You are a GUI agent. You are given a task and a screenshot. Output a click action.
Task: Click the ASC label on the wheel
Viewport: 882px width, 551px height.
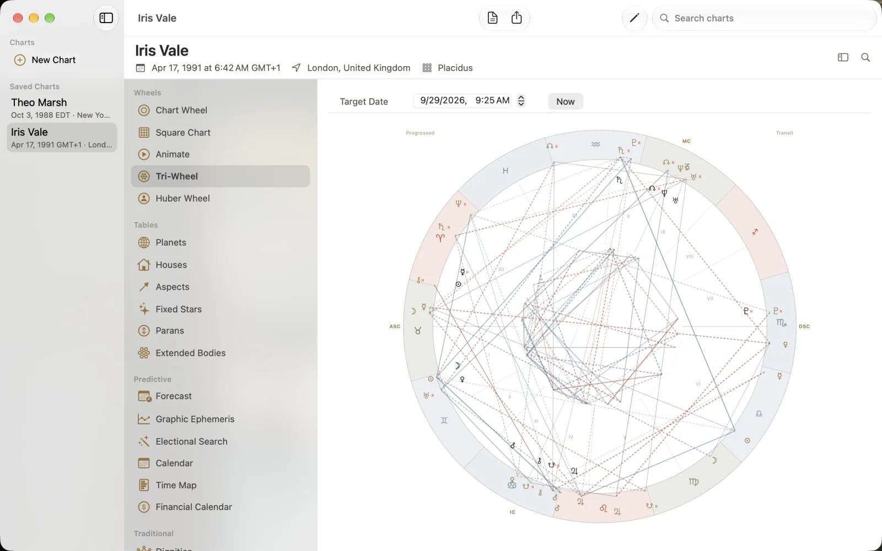pyautogui.click(x=395, y=326)
